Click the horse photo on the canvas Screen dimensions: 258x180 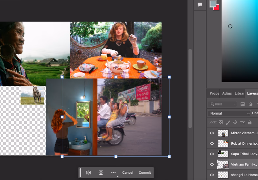[32, 95]
